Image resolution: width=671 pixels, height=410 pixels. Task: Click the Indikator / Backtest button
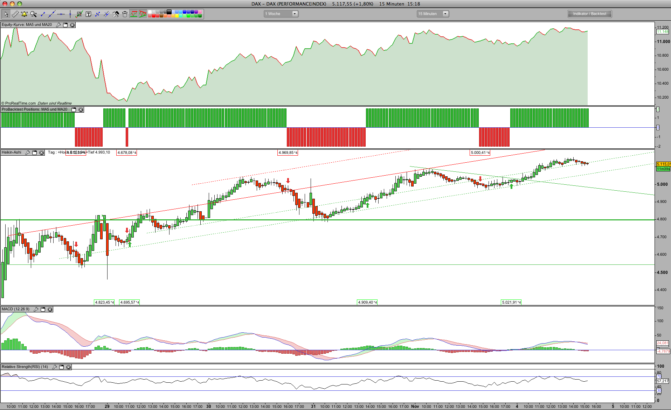click(x=590, y=14)
